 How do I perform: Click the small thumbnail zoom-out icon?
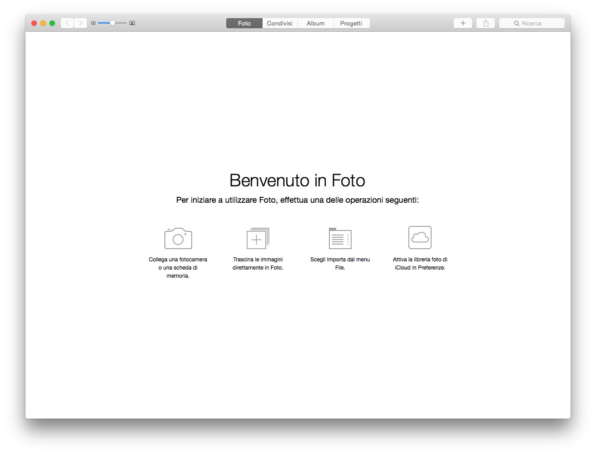click(93, 23)
